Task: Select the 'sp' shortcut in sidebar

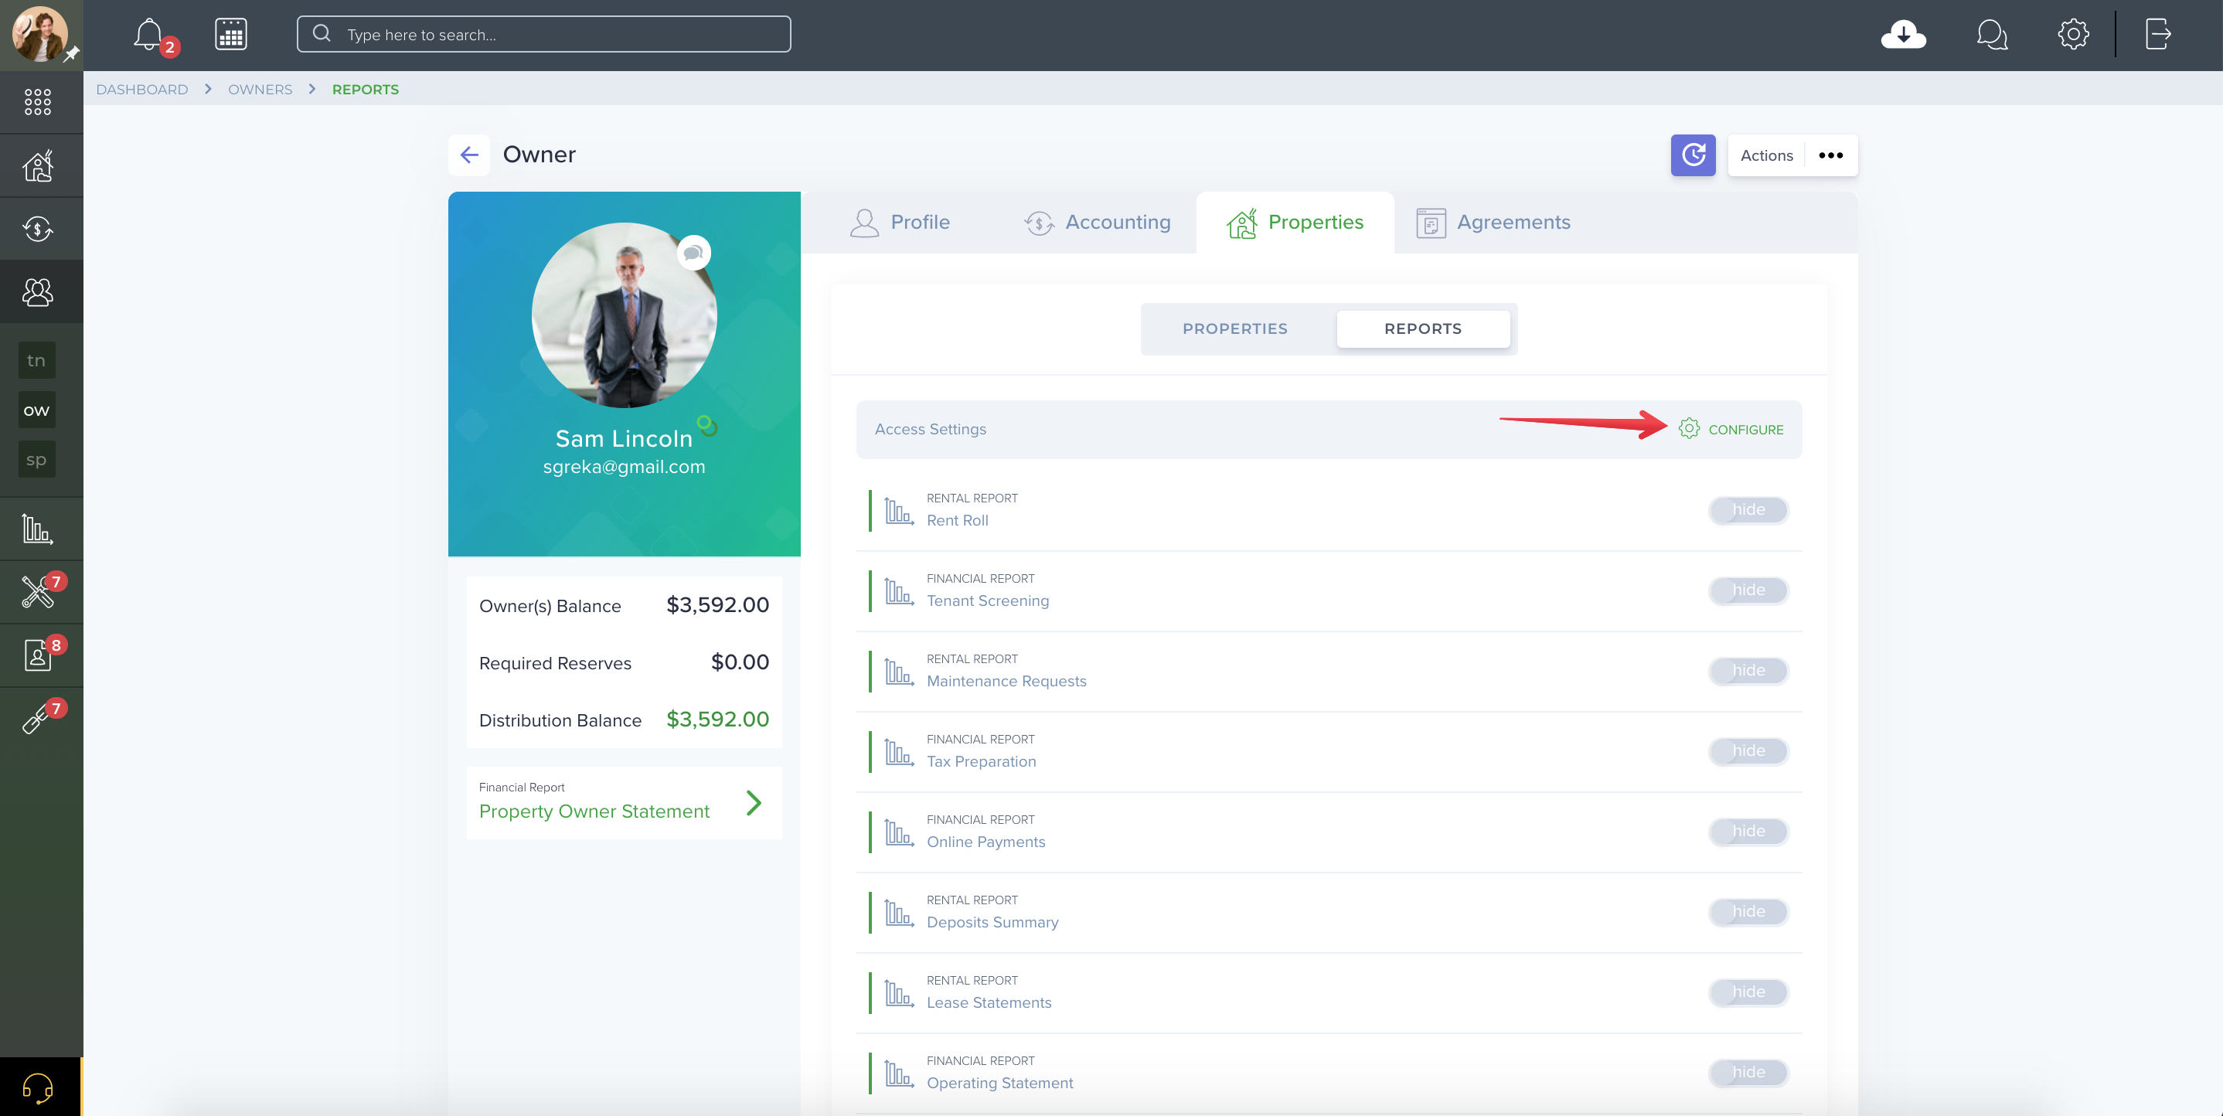Action: click(36, 459)
